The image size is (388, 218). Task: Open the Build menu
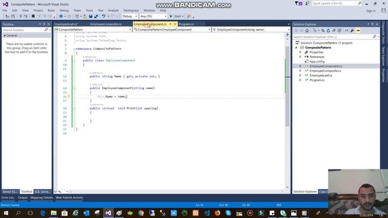pos(51,10)
